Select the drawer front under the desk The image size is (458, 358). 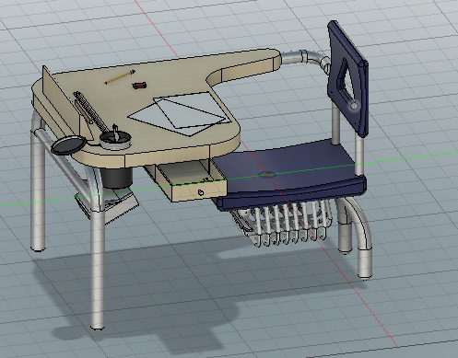tap(200, 191)
